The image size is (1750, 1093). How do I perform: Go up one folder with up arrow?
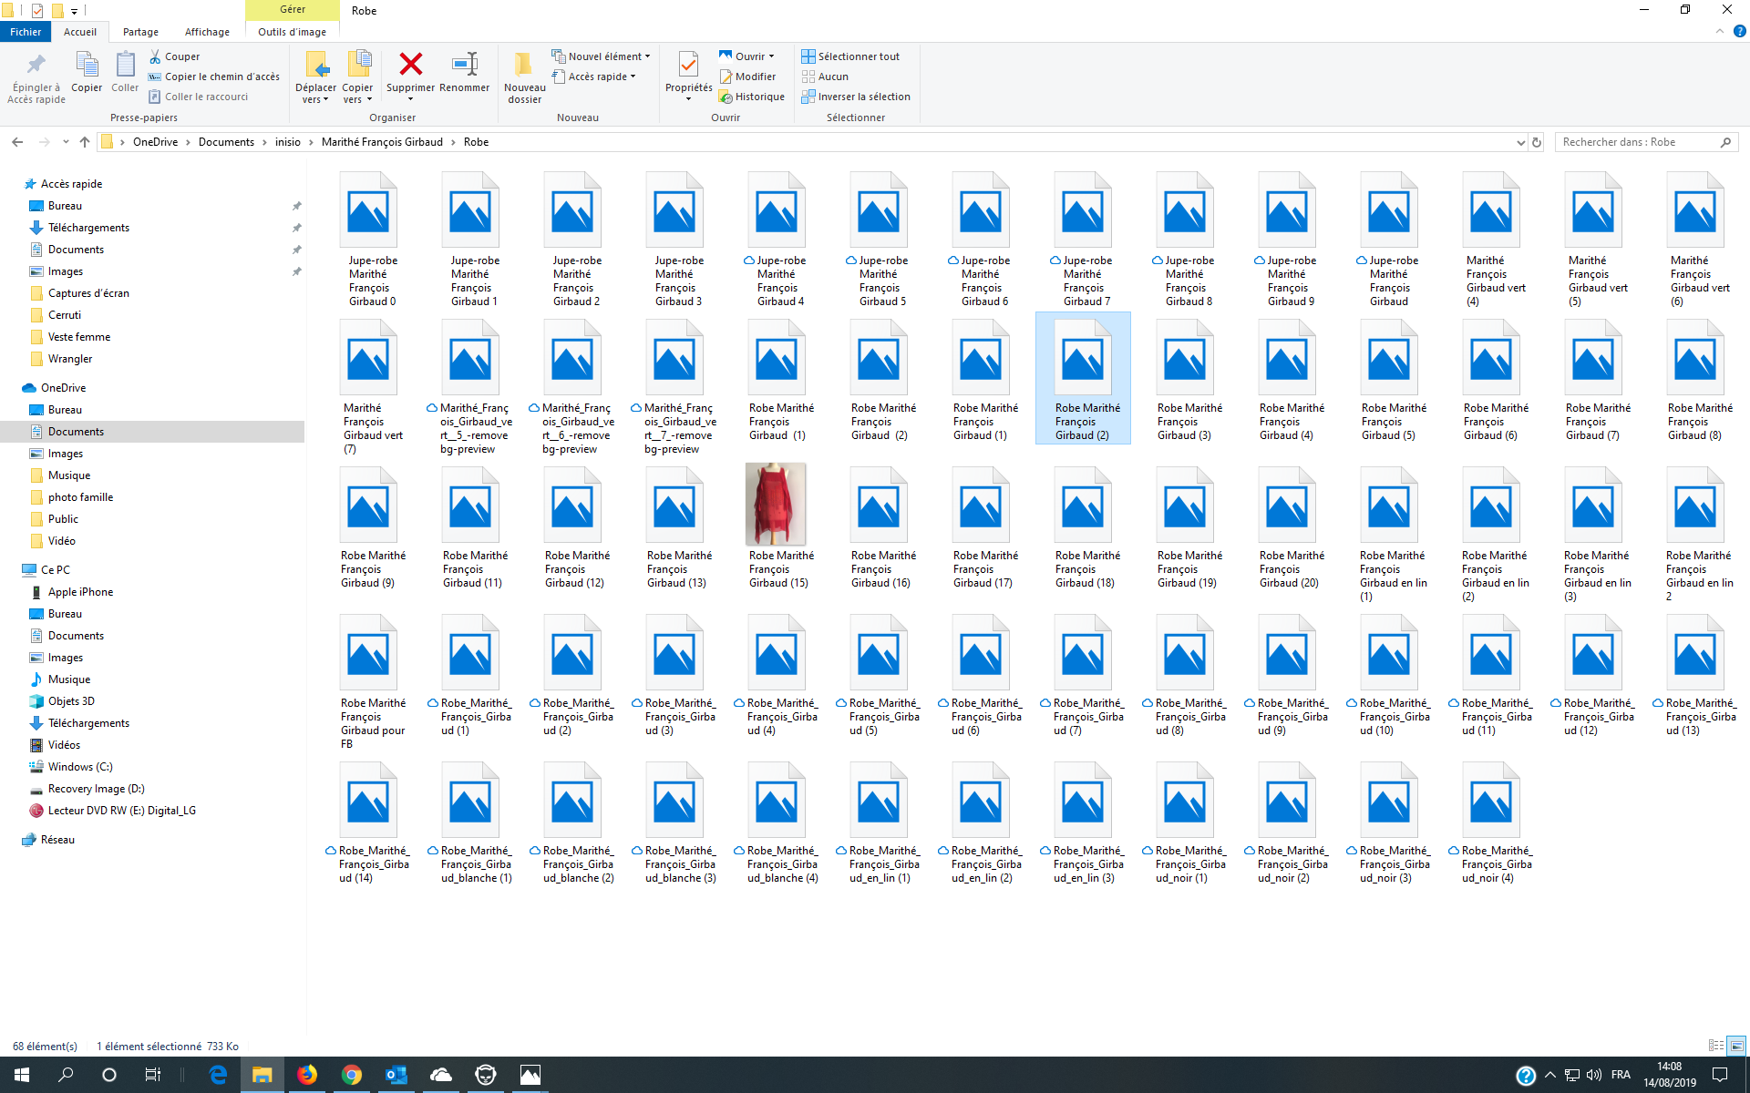pos(85,142)
